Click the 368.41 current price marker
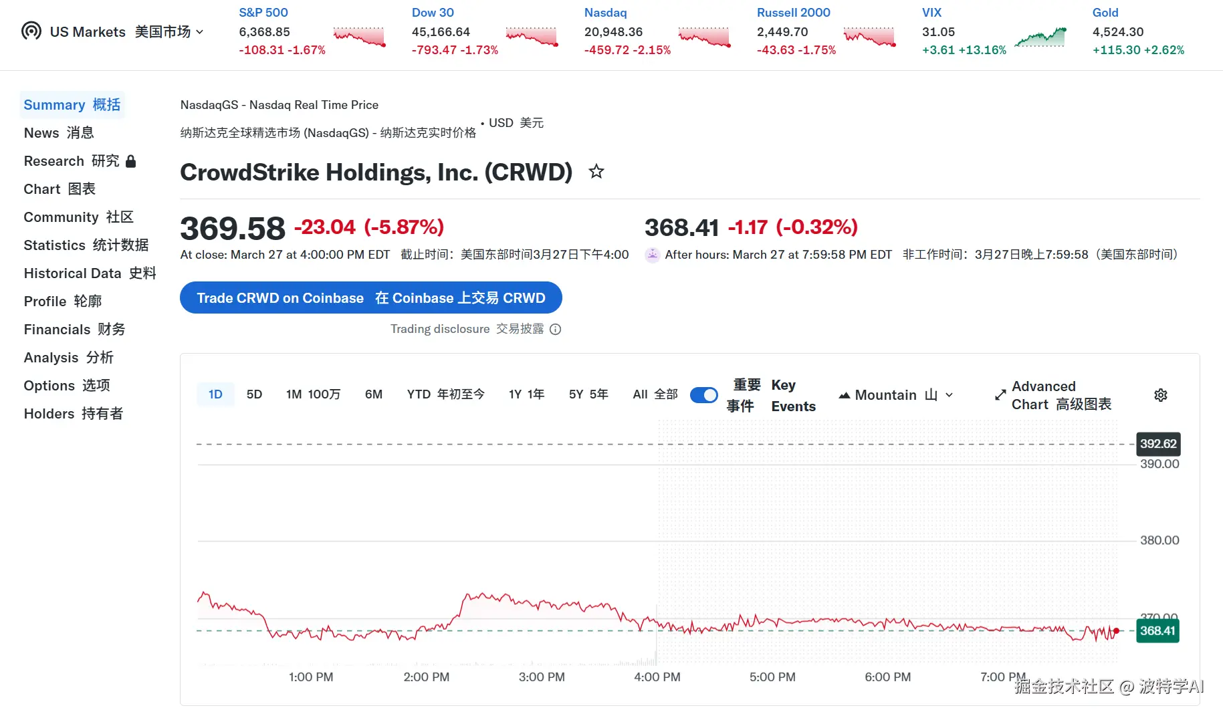Screen dimensions: 1223x714 [x=1157, y=631]
